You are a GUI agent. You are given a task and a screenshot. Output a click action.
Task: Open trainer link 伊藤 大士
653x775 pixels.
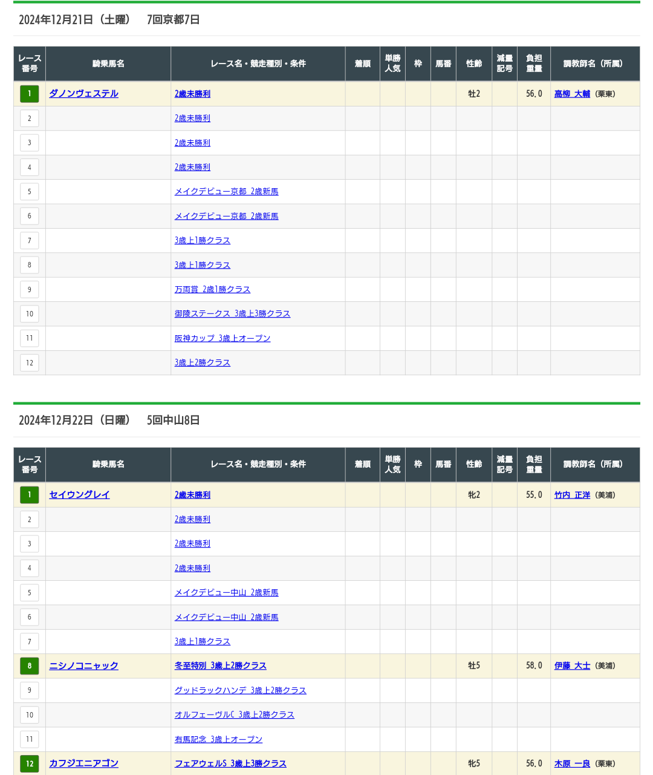pyautogui.click(x=572, y=665)
